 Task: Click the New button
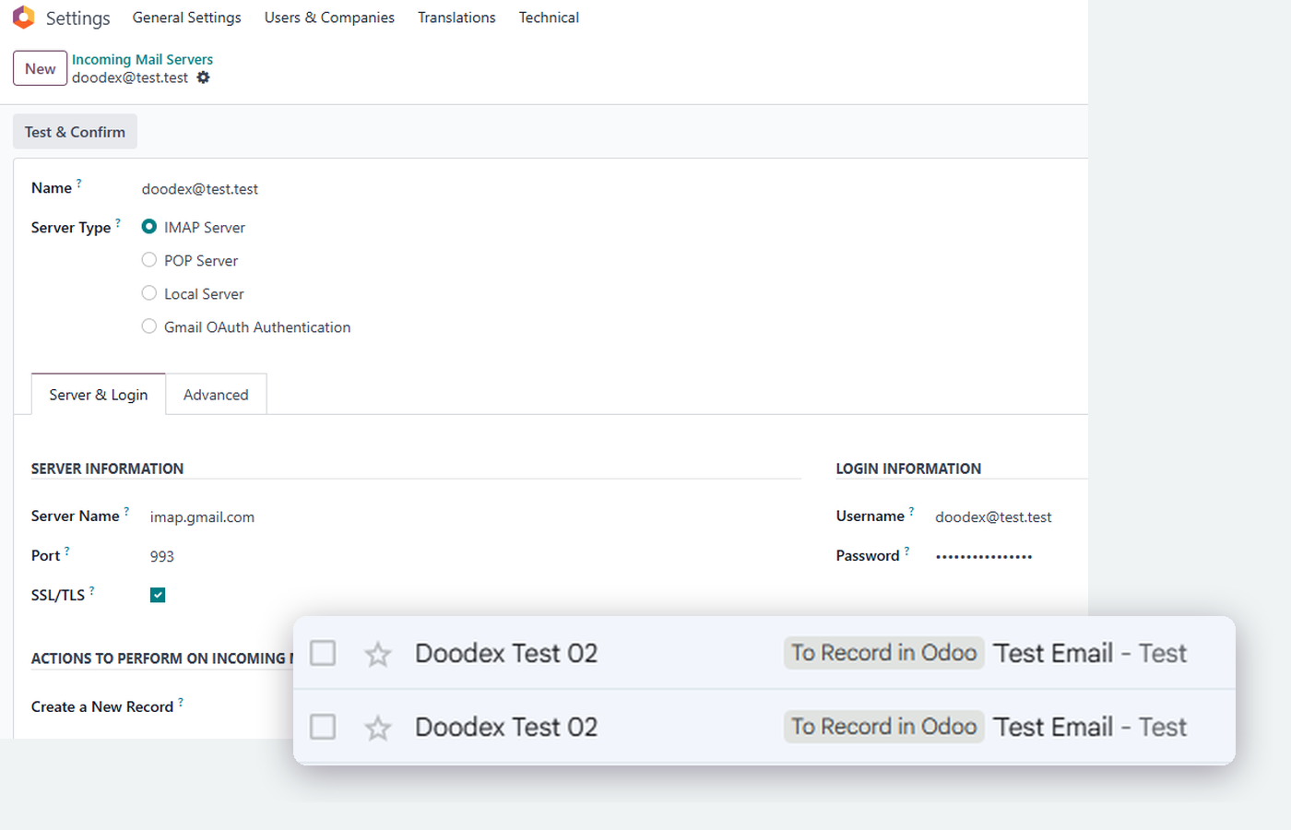click(x=40, y=68)
